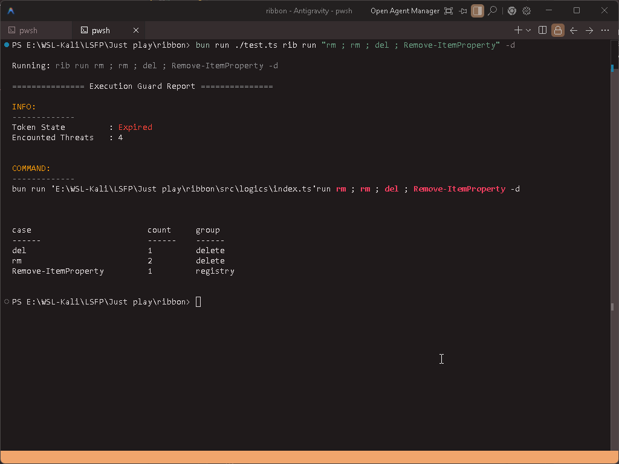The image size is (619, 464).
Task: Click the orange 'INFO:' label
Action: click(24, 106)
